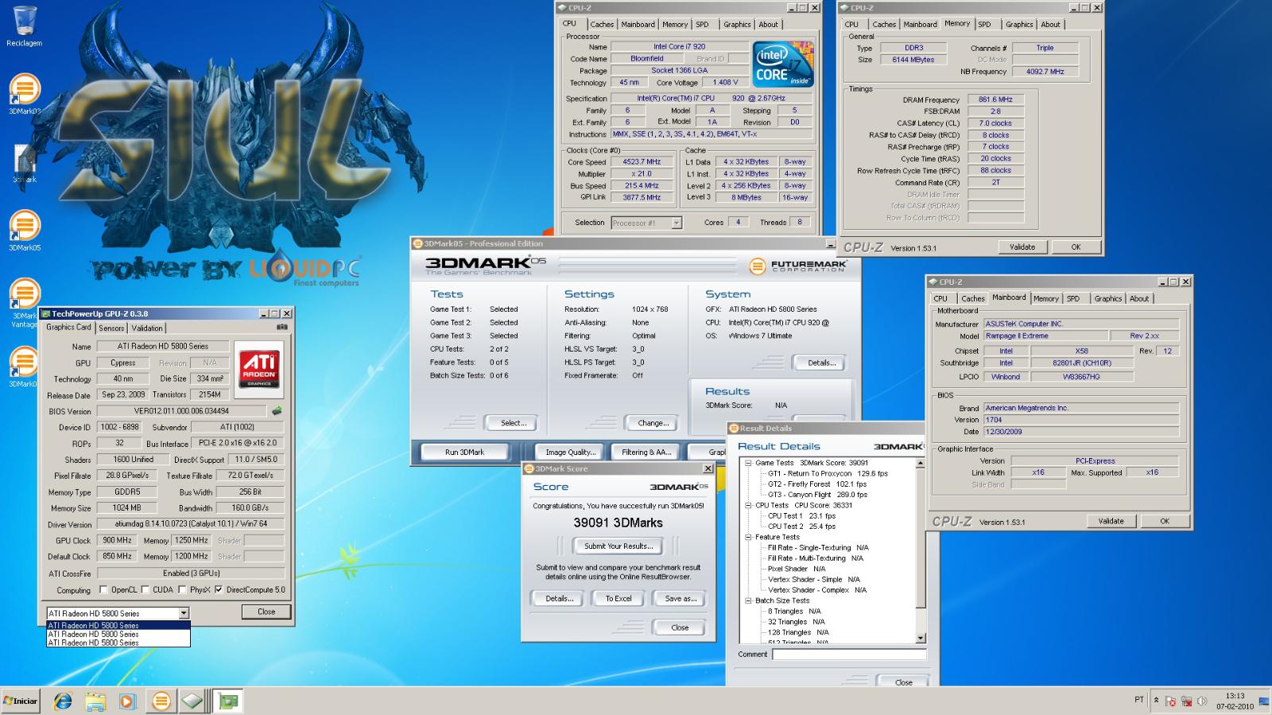The width and height of the screenshot is (1272, 715).
Task: Click the GPU-Z screenshot camera icon
Action: 281,327
